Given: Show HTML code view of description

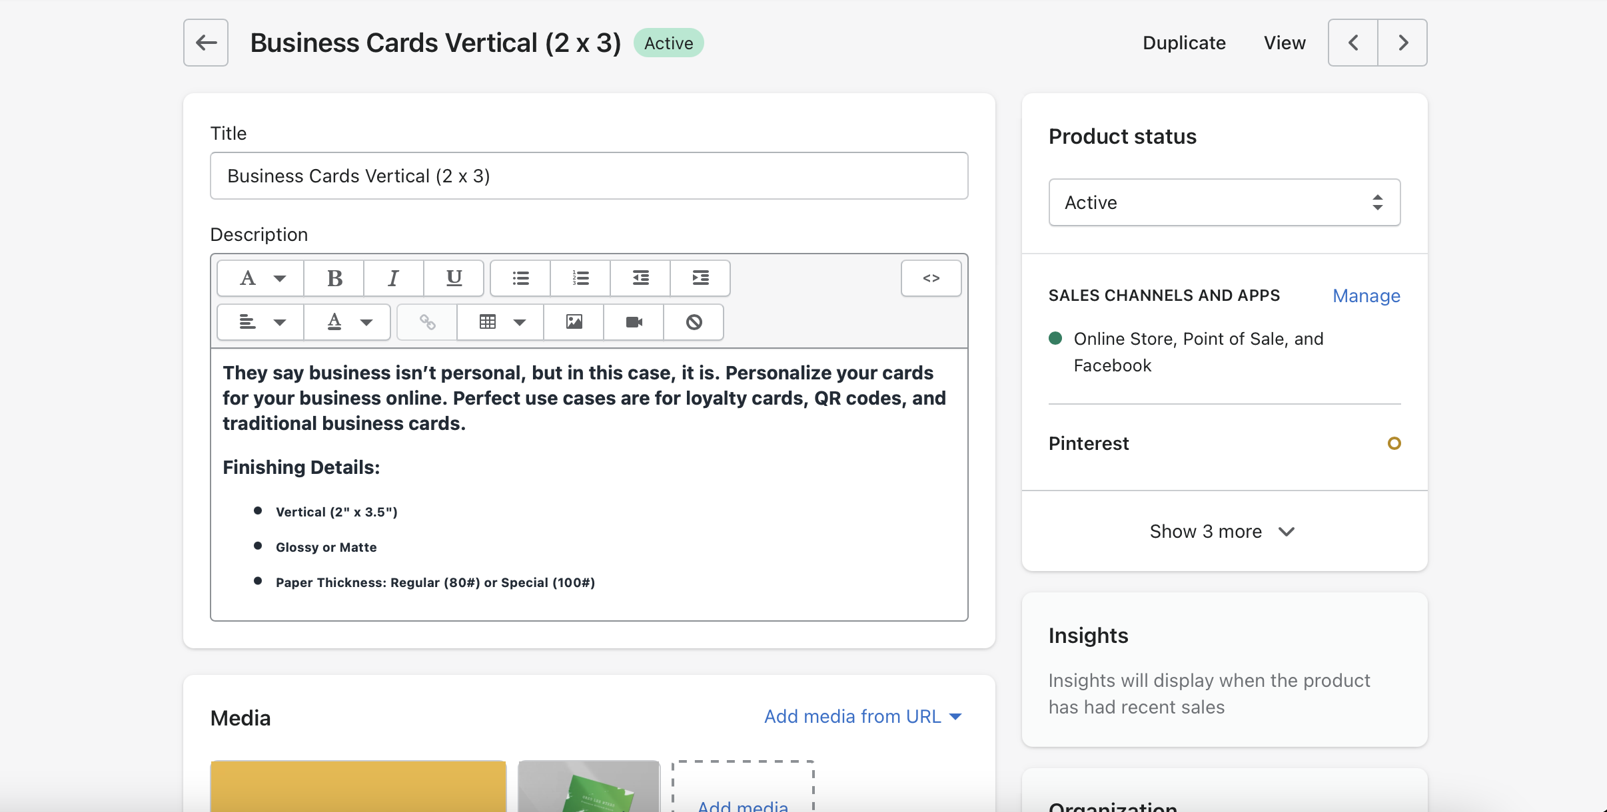Looking at the screenshot, I should coord(931,278).
